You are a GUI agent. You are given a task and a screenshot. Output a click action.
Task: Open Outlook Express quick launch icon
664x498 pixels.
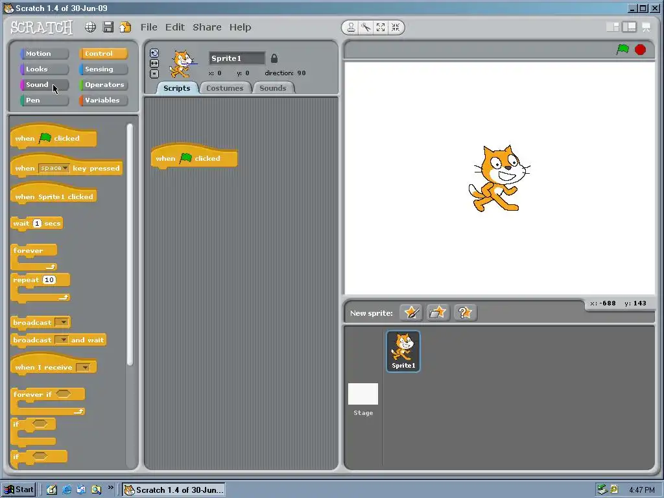81,490
